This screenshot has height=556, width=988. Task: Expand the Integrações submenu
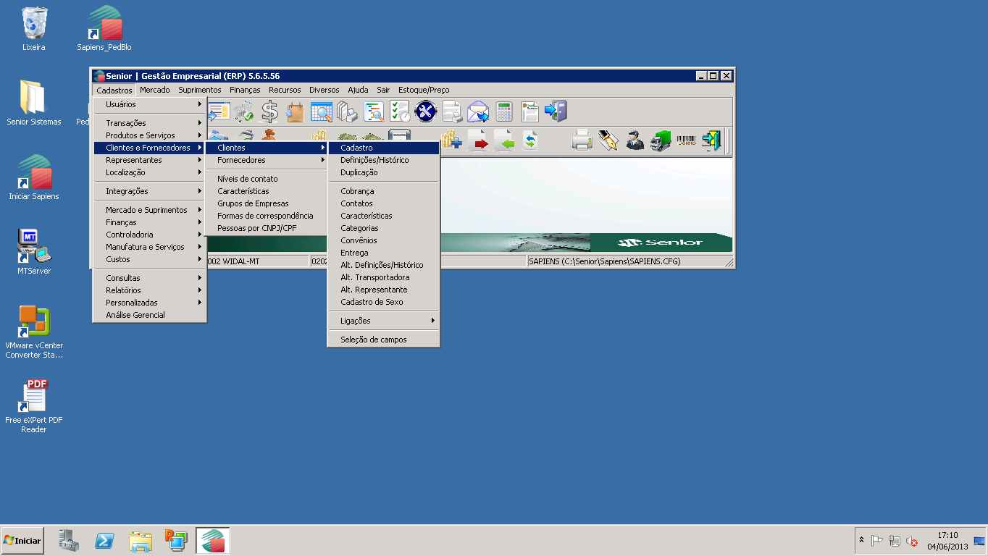pos(150,191)
